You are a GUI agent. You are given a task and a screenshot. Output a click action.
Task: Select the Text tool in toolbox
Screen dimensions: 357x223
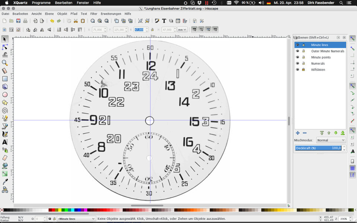pyautogui.click(x=5, y=142)
